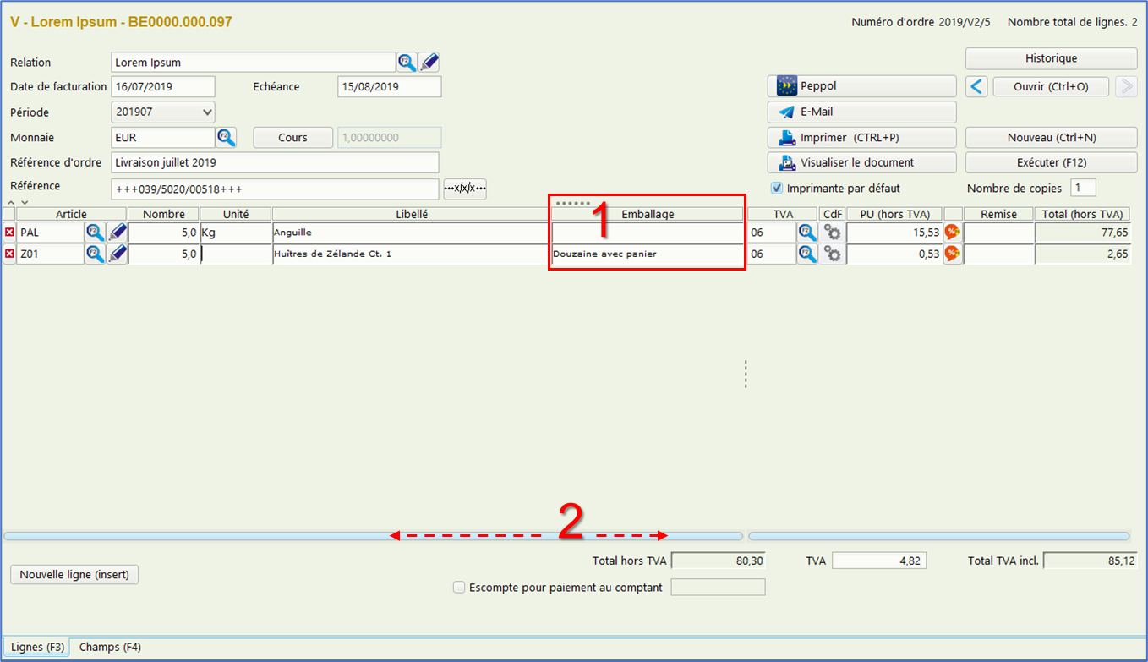Click the Libellé cell 'Anguille'
This screenshot has width=1148, height=662.
[x=412, y=232]
